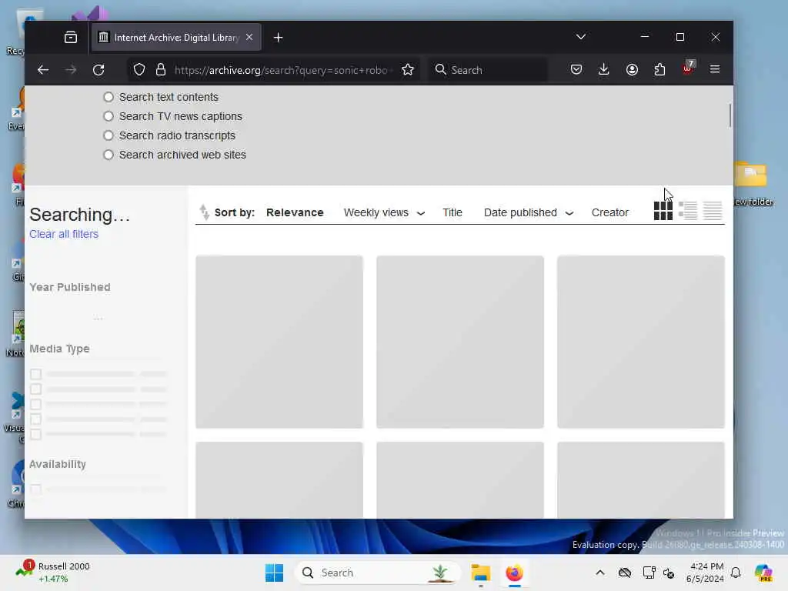Open the list all tabs dropdown

point(581,37)
